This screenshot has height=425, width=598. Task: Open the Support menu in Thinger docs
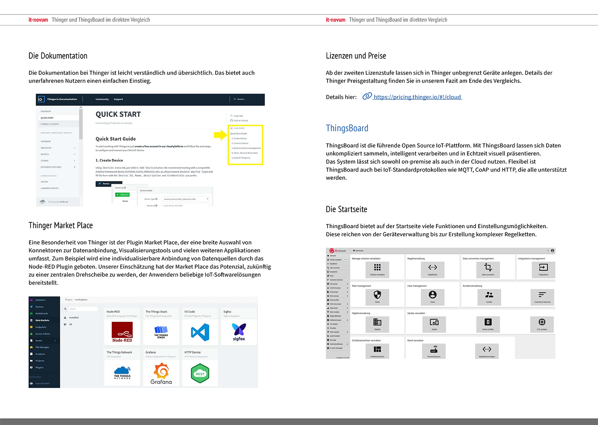tap(118, 99)
